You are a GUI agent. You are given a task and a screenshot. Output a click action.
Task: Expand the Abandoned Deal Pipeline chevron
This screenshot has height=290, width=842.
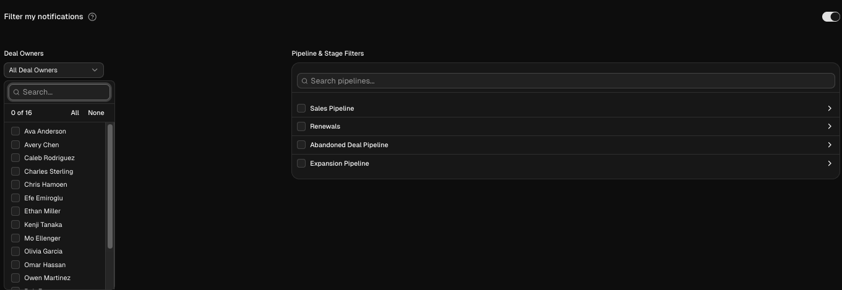click(x=830, y=145)
